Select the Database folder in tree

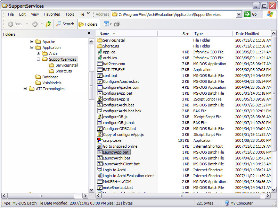(x=50, y=77)
